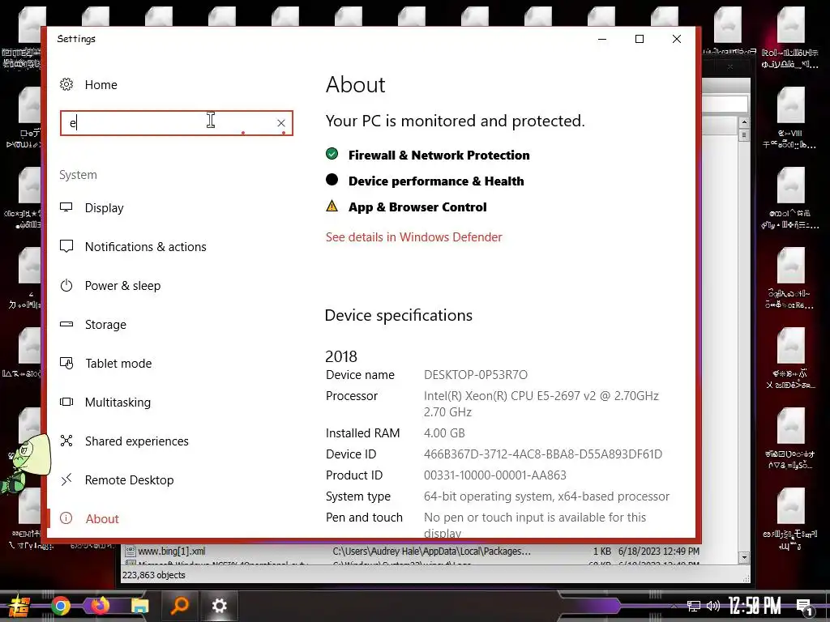Click Notifications & actions speech bubble icon

[x=66, y=246]
